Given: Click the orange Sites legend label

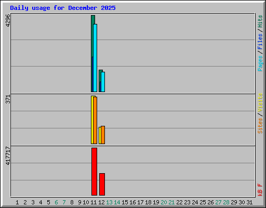Looking at the screenshot, I should pyautogui.click(x=260, y=126).
